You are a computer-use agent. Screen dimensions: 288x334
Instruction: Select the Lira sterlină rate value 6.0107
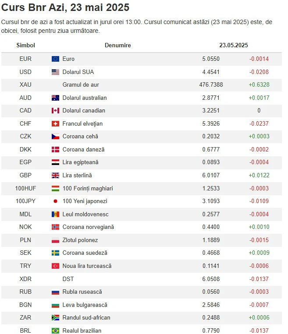pos(211,175)
